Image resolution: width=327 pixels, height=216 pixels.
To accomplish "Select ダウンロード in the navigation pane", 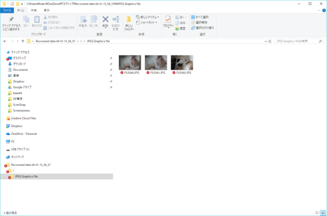I will pos(17,64).
